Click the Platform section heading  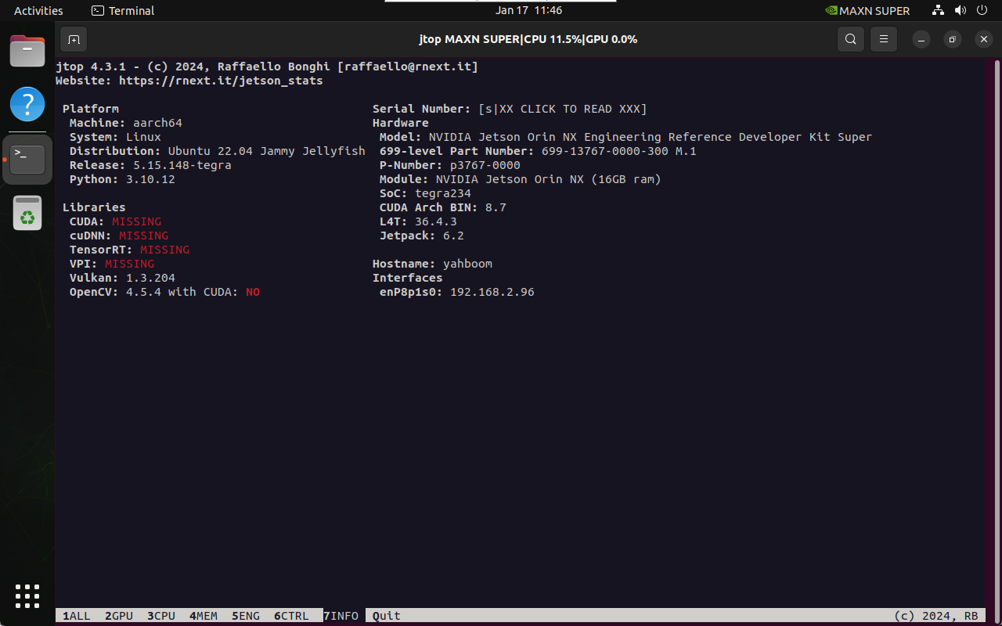[91, 109]
